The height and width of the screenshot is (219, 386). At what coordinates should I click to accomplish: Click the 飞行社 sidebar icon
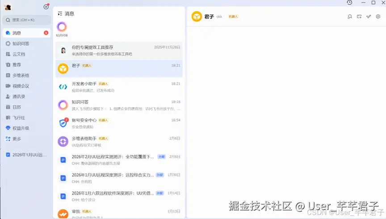click(x=8, y=117)
